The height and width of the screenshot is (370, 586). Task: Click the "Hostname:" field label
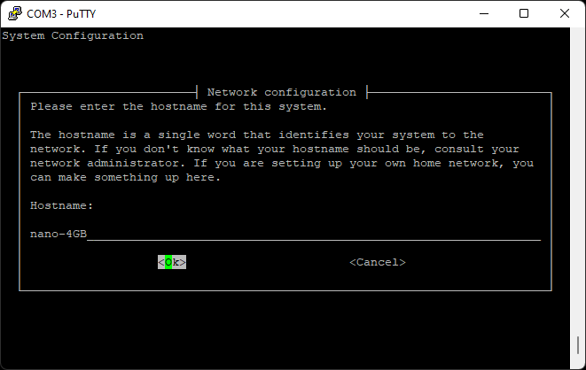point(62,205)
